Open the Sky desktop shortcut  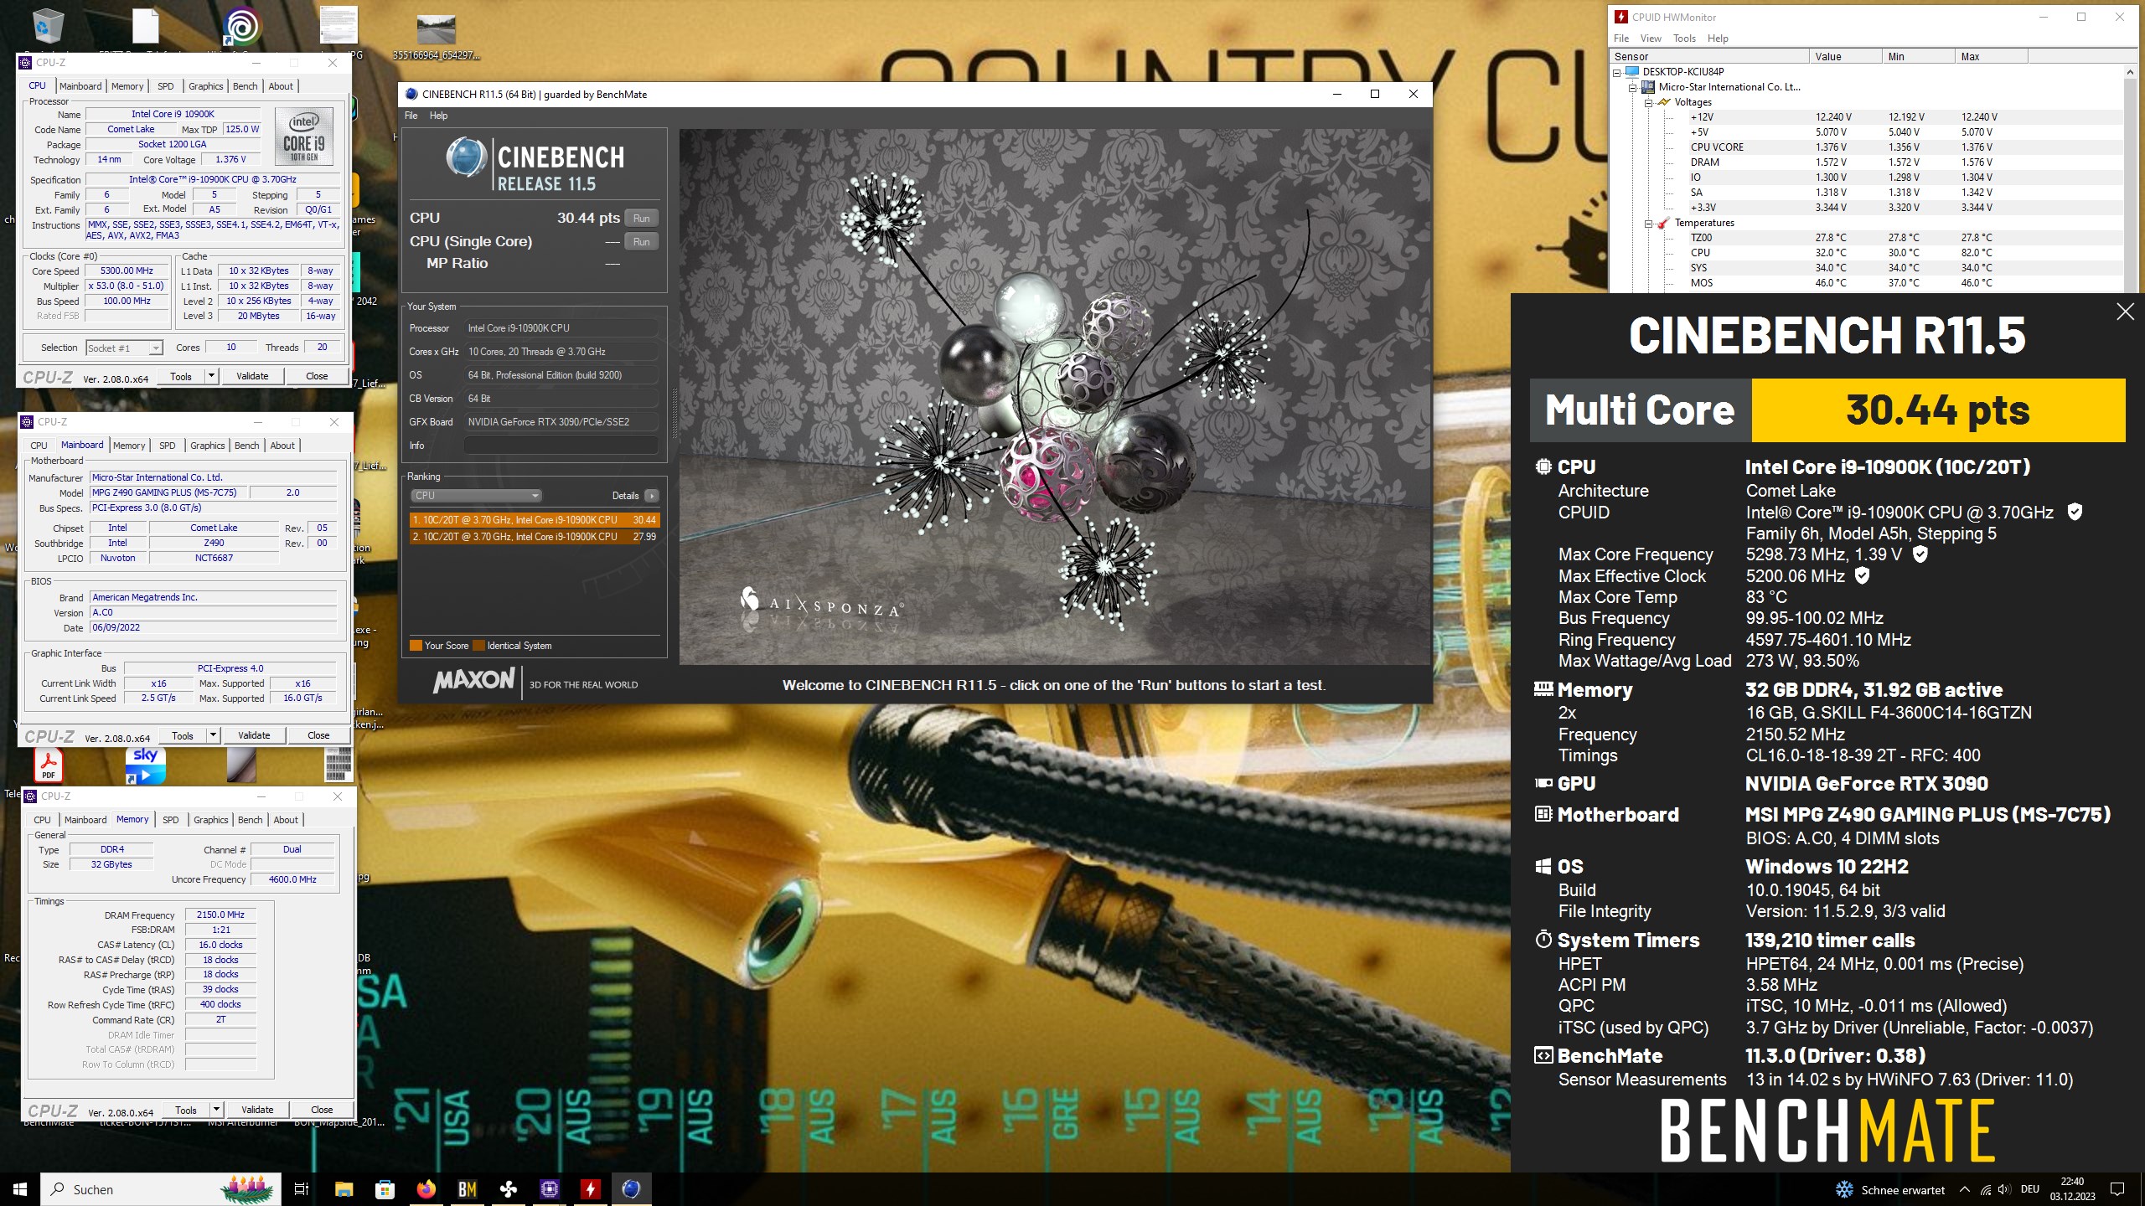click(x=146, y=764)
